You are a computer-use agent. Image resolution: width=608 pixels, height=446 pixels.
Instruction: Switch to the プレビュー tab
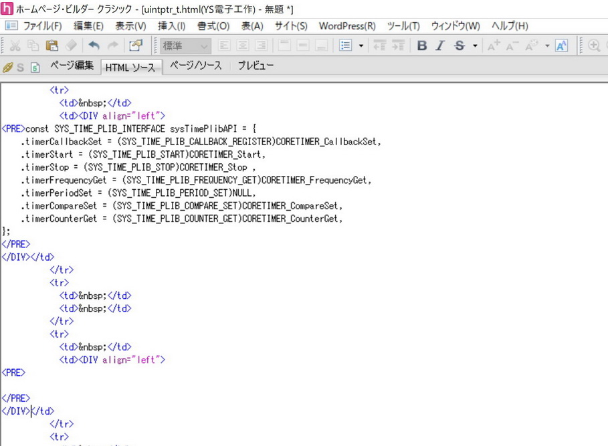256,66
